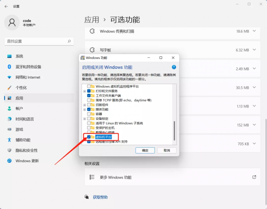Check Windows 虚拟机监控程序平台 checkbox
The width and height of the screenshot is (267, 209).
pos(89,86)
